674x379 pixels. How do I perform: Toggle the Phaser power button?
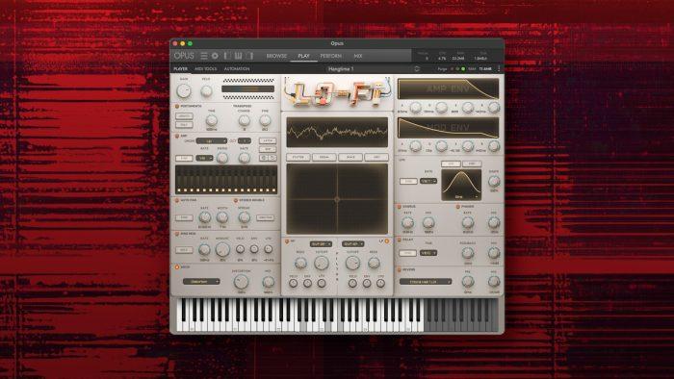pos(457,207)
